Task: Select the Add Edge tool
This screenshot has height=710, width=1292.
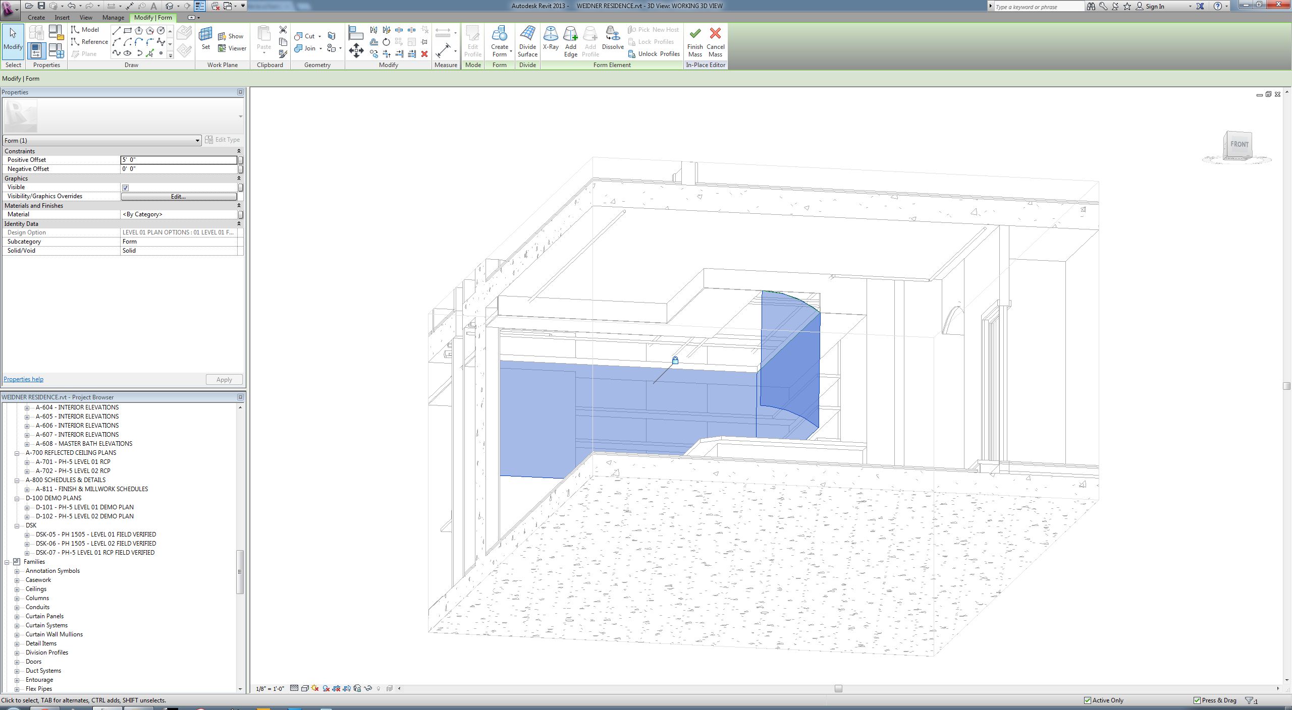Action: point(570,34)
